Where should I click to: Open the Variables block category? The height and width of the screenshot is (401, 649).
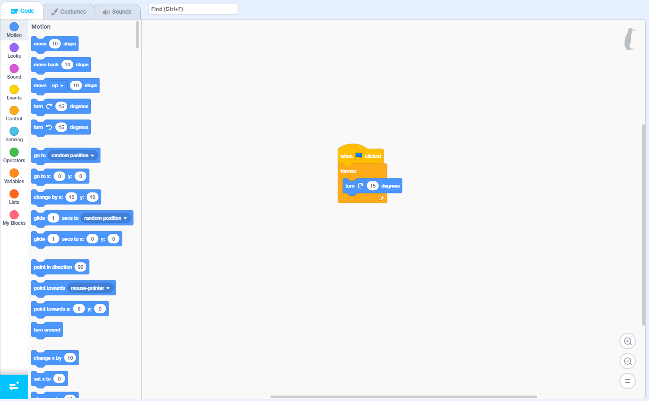(14, 176)
